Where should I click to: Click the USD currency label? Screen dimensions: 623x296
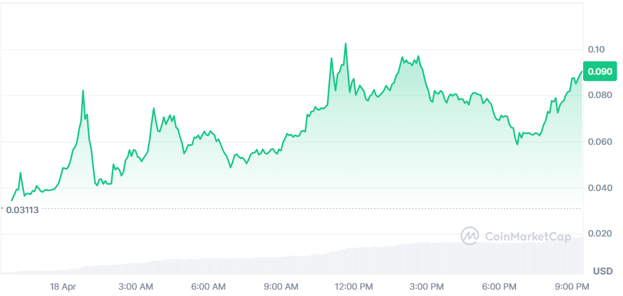(x=602, y=271)
